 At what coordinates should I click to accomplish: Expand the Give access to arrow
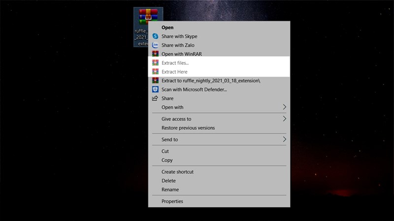coord(284,118)
